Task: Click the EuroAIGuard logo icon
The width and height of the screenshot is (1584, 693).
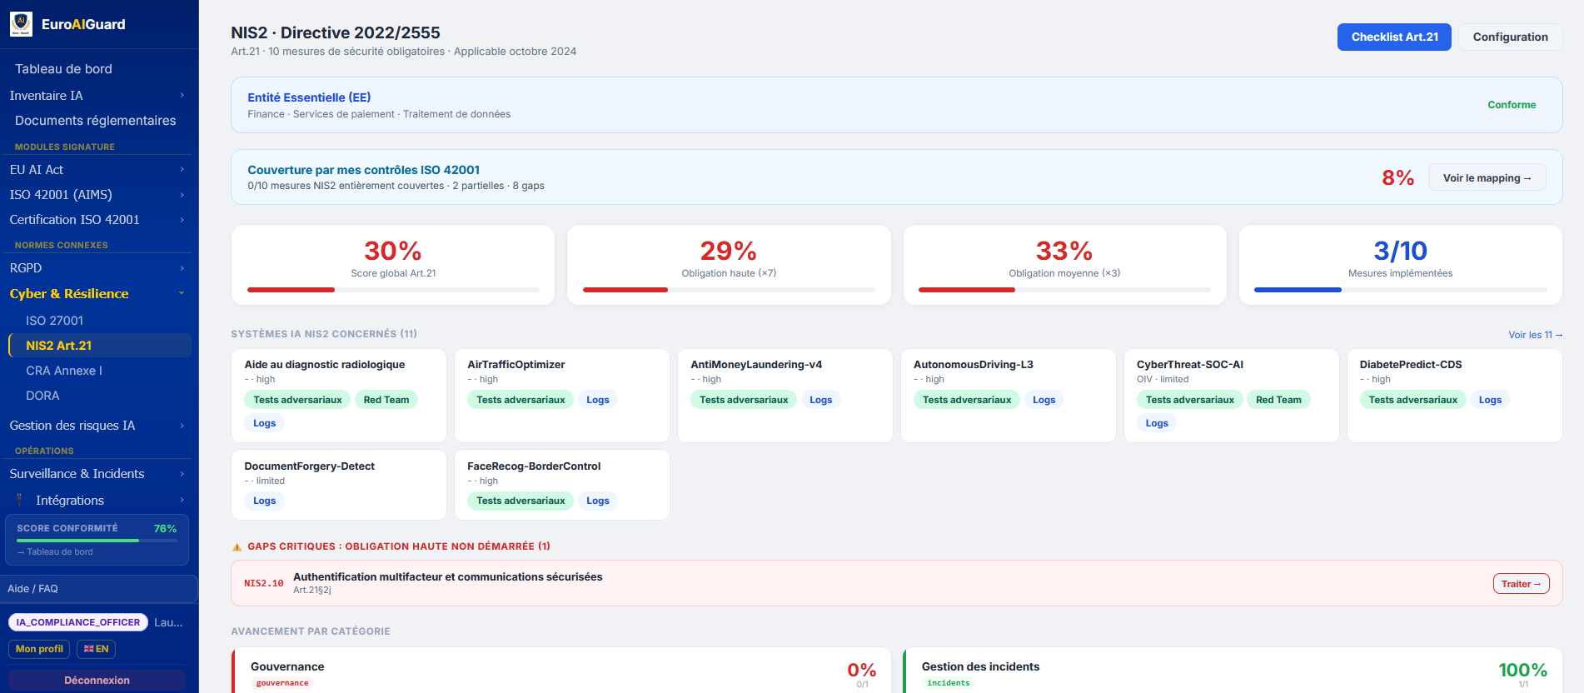Action: tap(21, 24)
